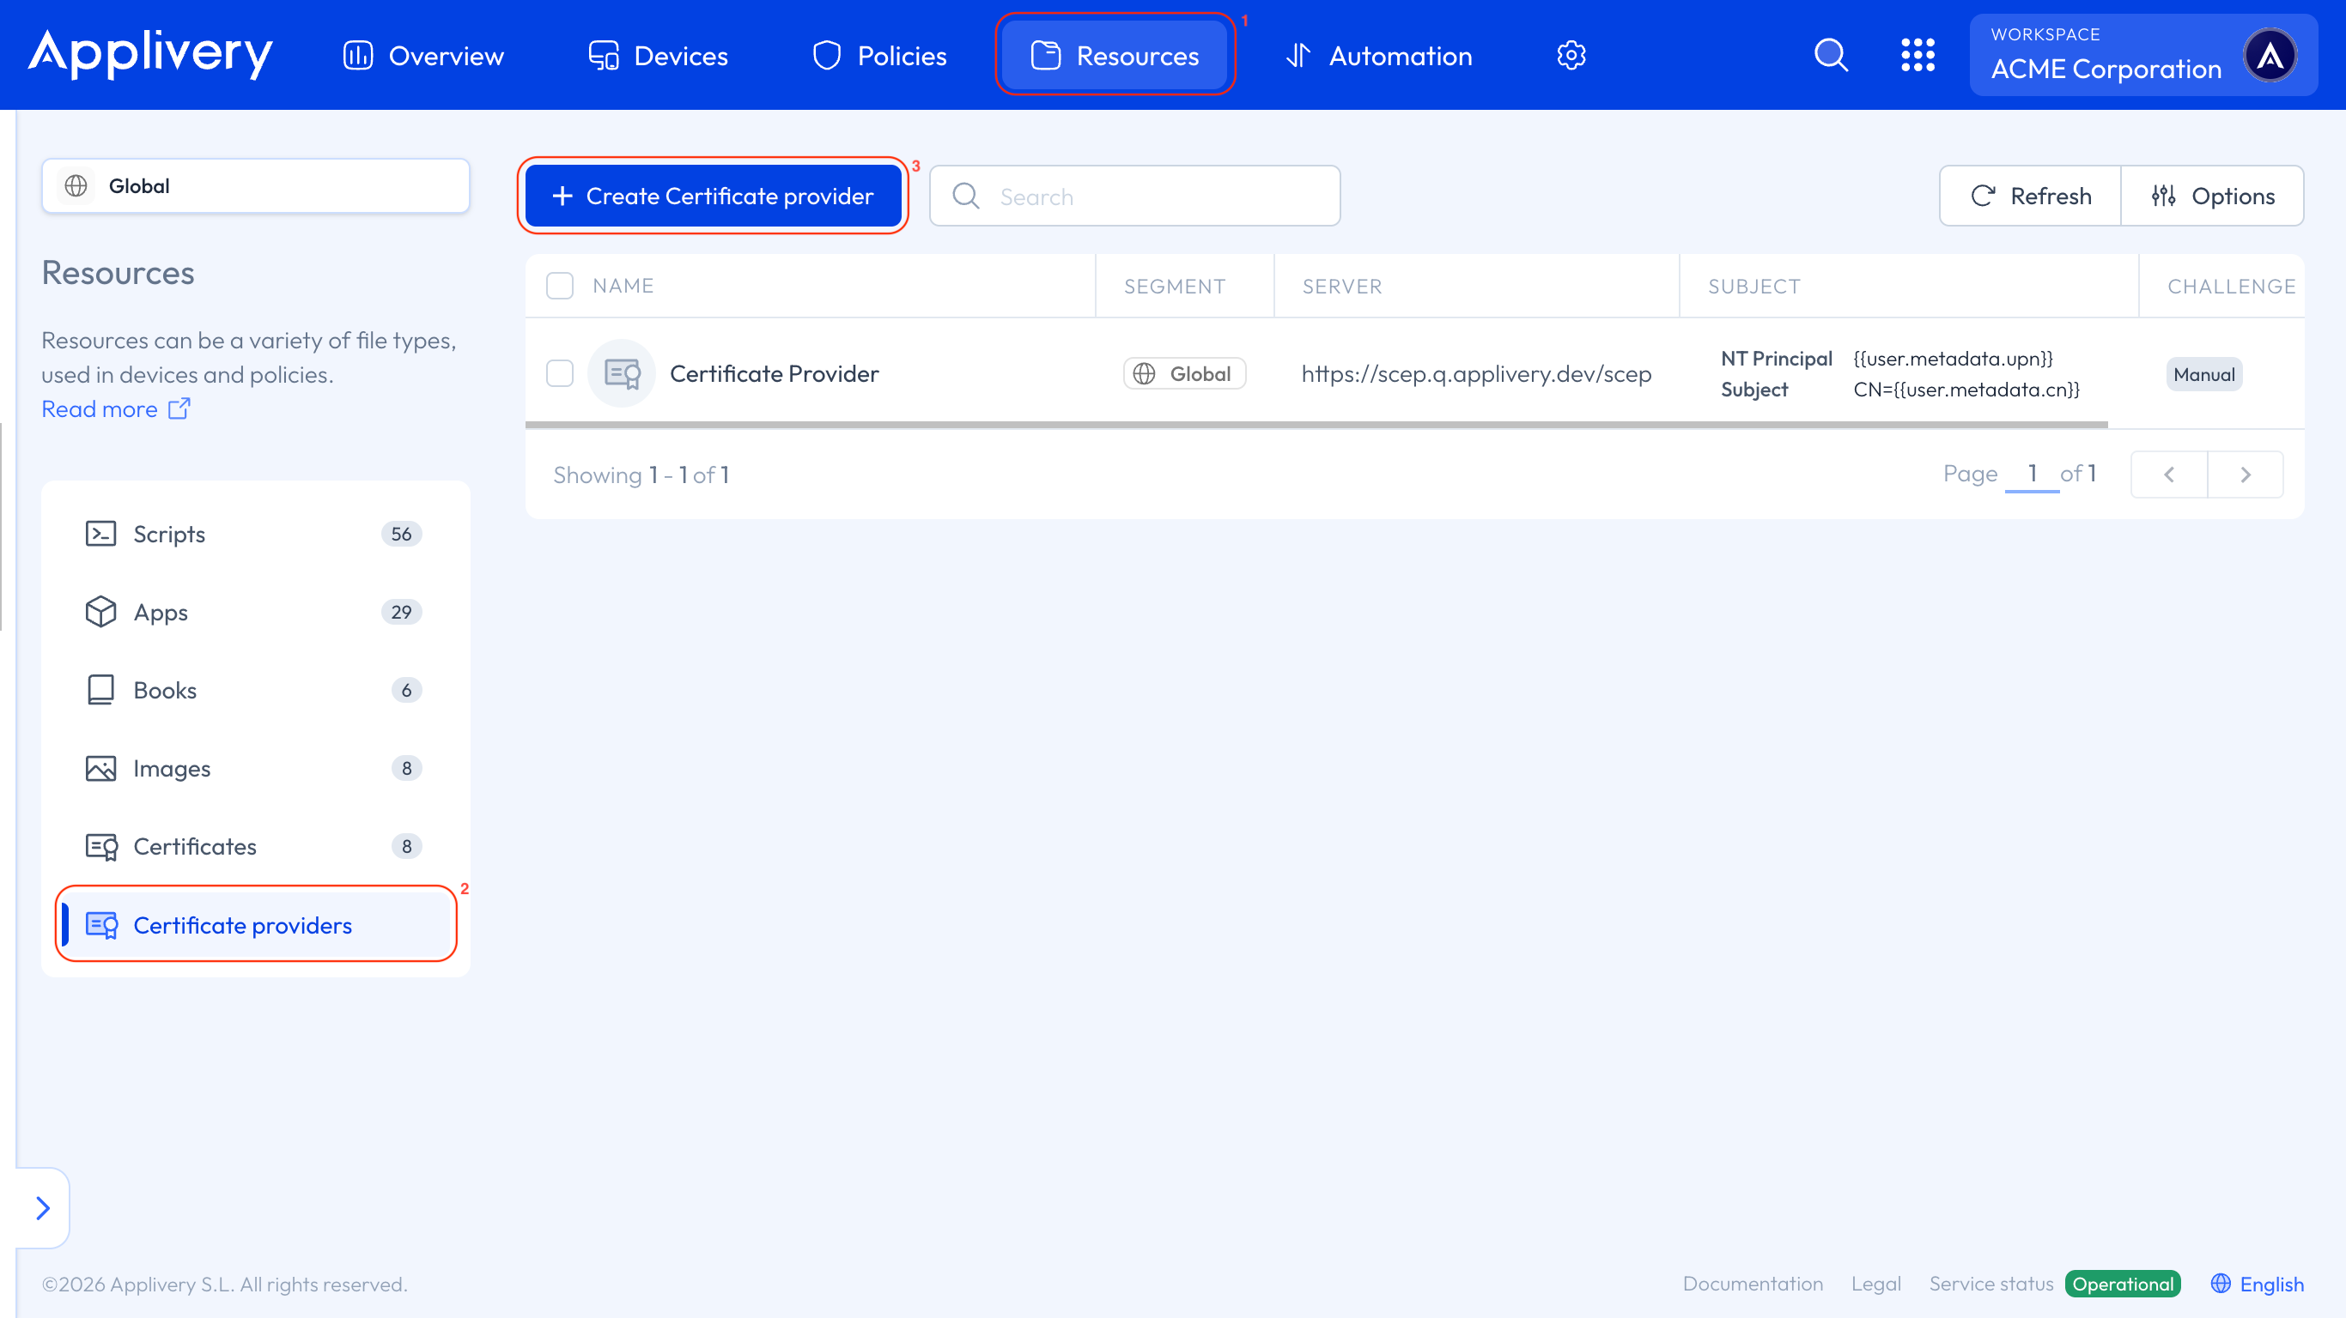Switch to the Policies tab
The width and height of the screenshot is (2346, 1318).
(x=877, y=55)
